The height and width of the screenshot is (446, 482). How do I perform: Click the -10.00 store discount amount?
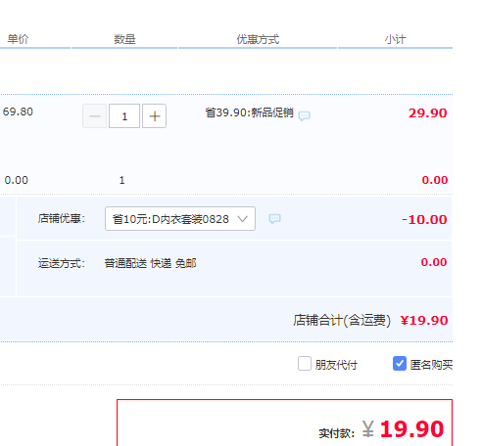(424, 219)
